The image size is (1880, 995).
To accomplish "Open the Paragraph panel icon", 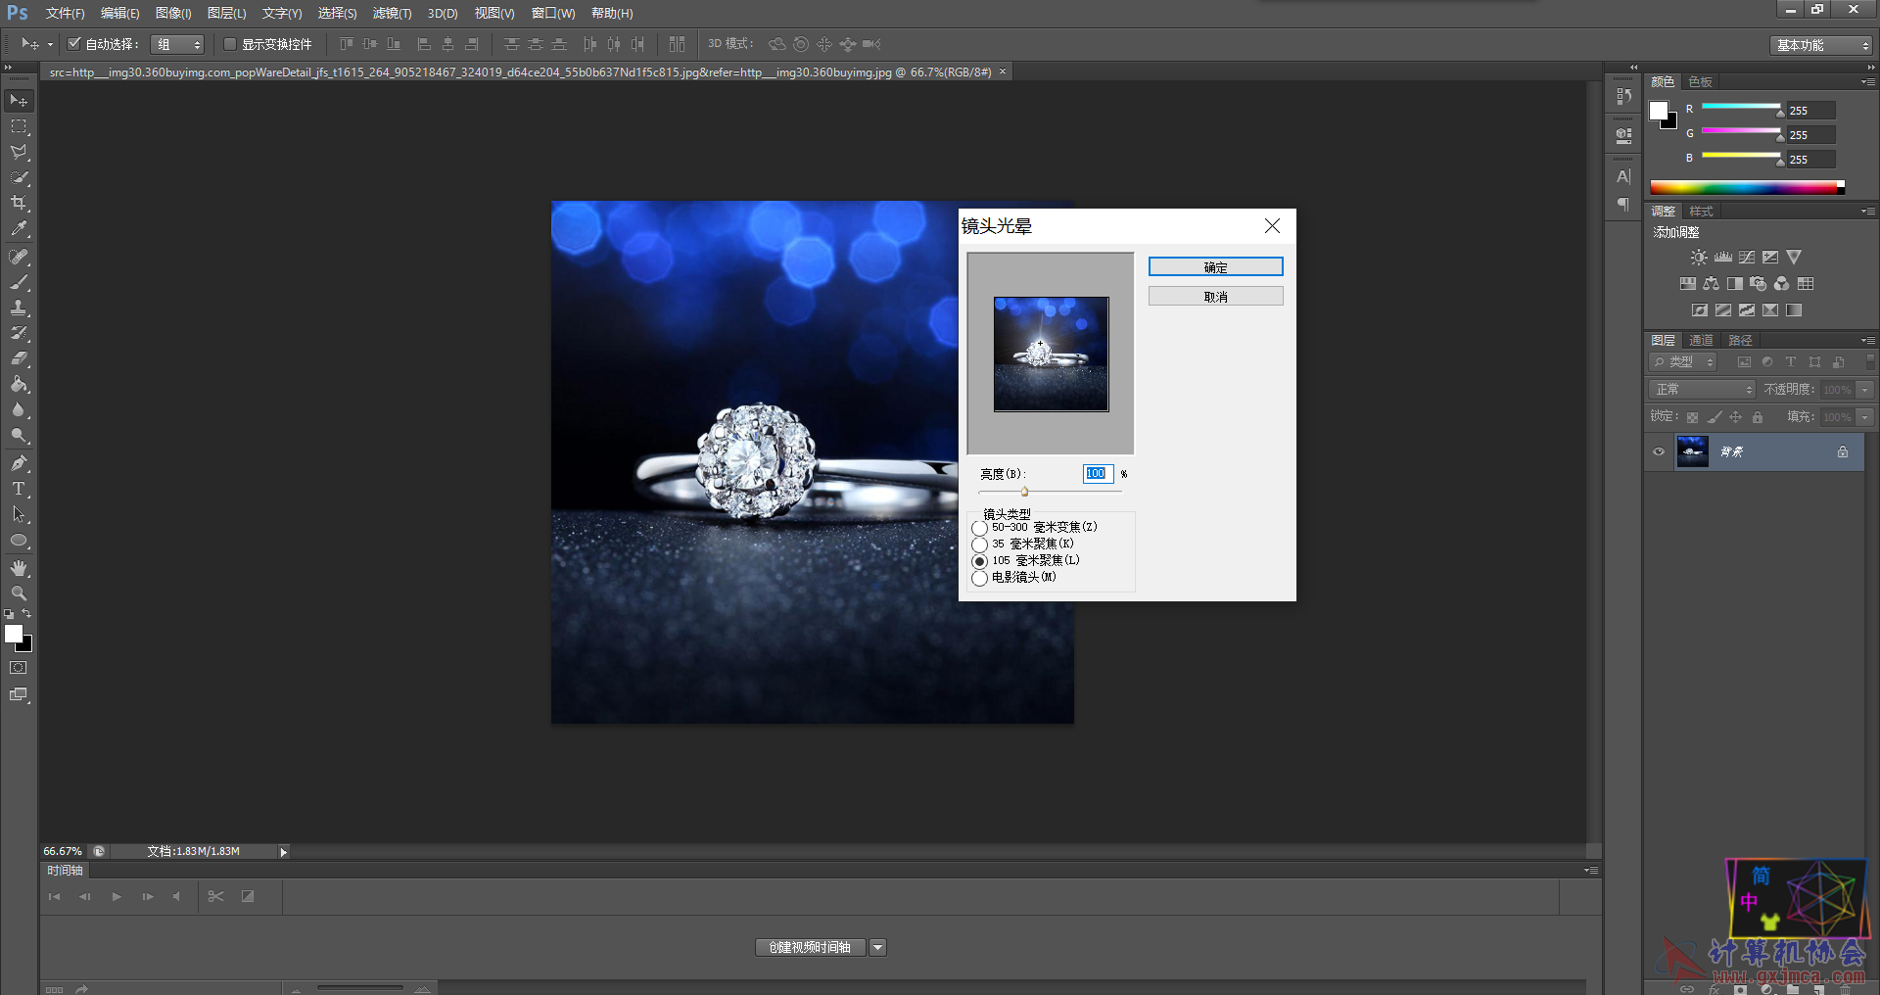I will click(1623, 205).
